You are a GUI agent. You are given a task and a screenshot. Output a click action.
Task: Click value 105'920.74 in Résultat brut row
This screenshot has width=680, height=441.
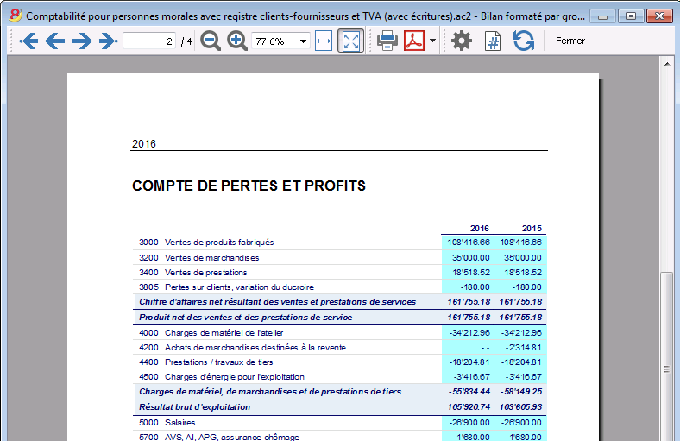[x=469, y=407]
